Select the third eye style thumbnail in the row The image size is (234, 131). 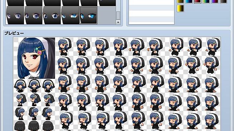52,15
